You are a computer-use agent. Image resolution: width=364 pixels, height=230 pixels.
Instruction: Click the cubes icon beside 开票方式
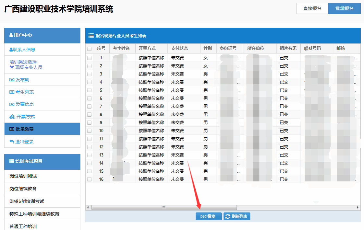tap(12, 117)
